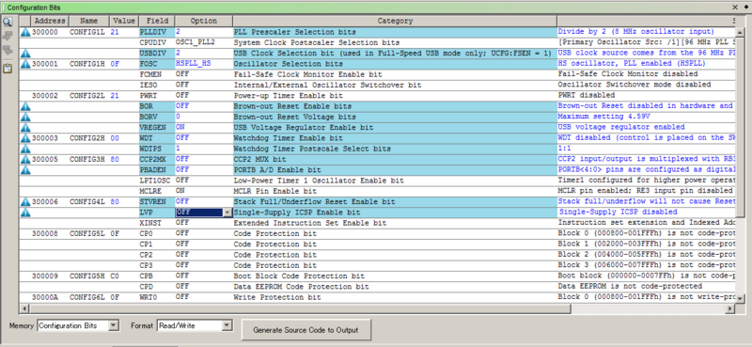Click Generate Source Code to Output button
Image resolution: width=752 pixels, height=347 pixels.
(x=306, y=330)
